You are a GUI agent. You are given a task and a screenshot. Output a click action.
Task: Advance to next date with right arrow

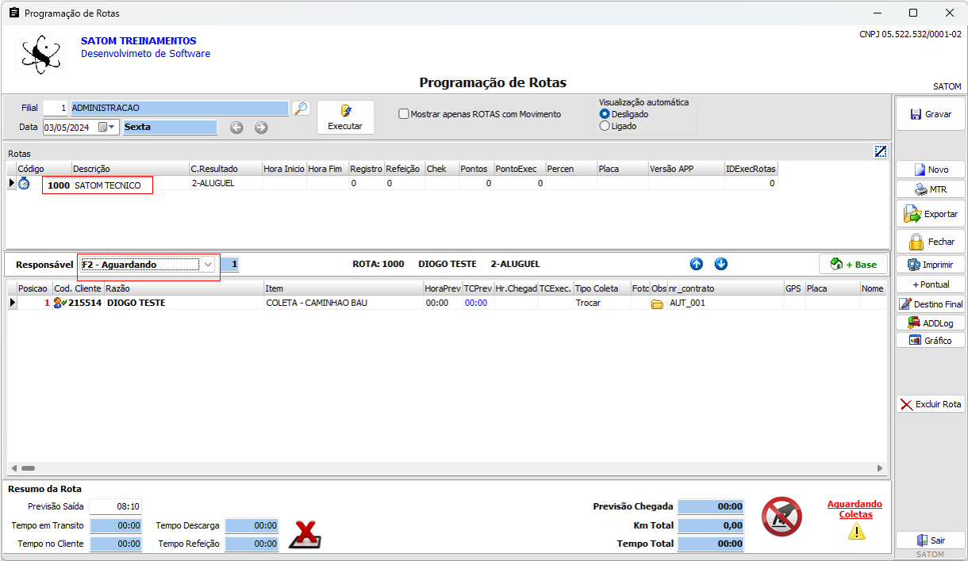261,128
